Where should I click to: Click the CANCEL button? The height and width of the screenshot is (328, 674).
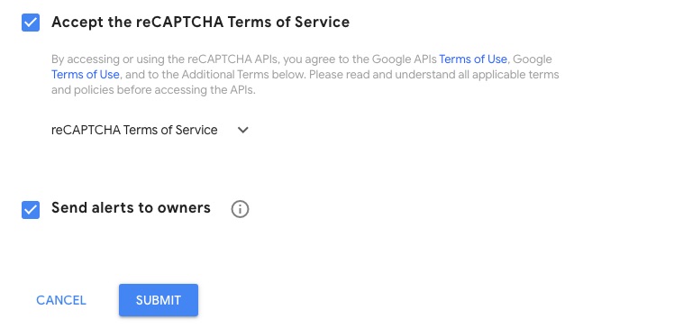pyautogui.click(x=61, y=300)
